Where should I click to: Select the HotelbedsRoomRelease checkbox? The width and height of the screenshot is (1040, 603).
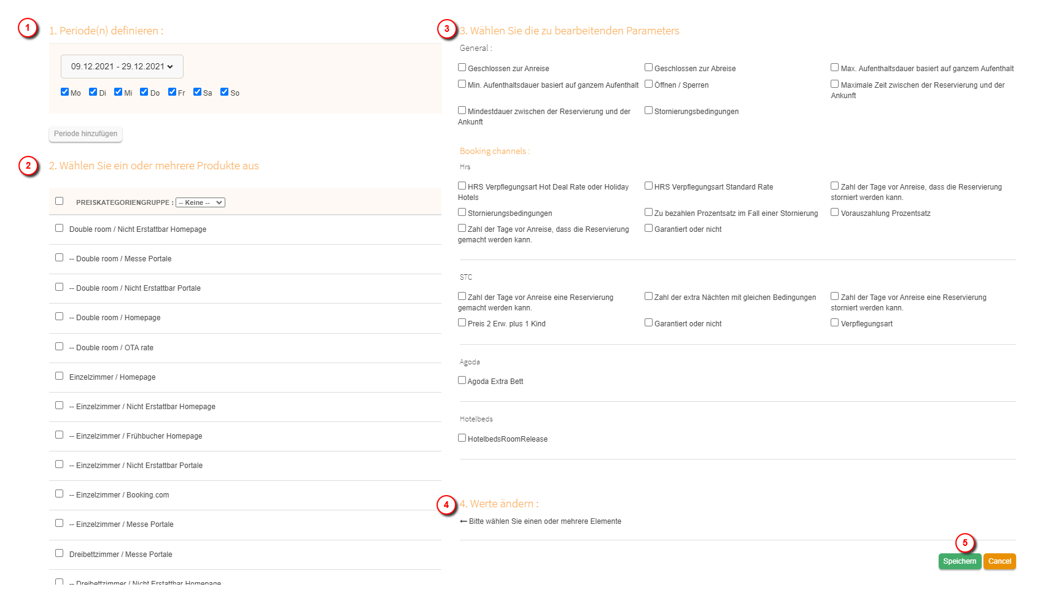click(x=462, y=438)
